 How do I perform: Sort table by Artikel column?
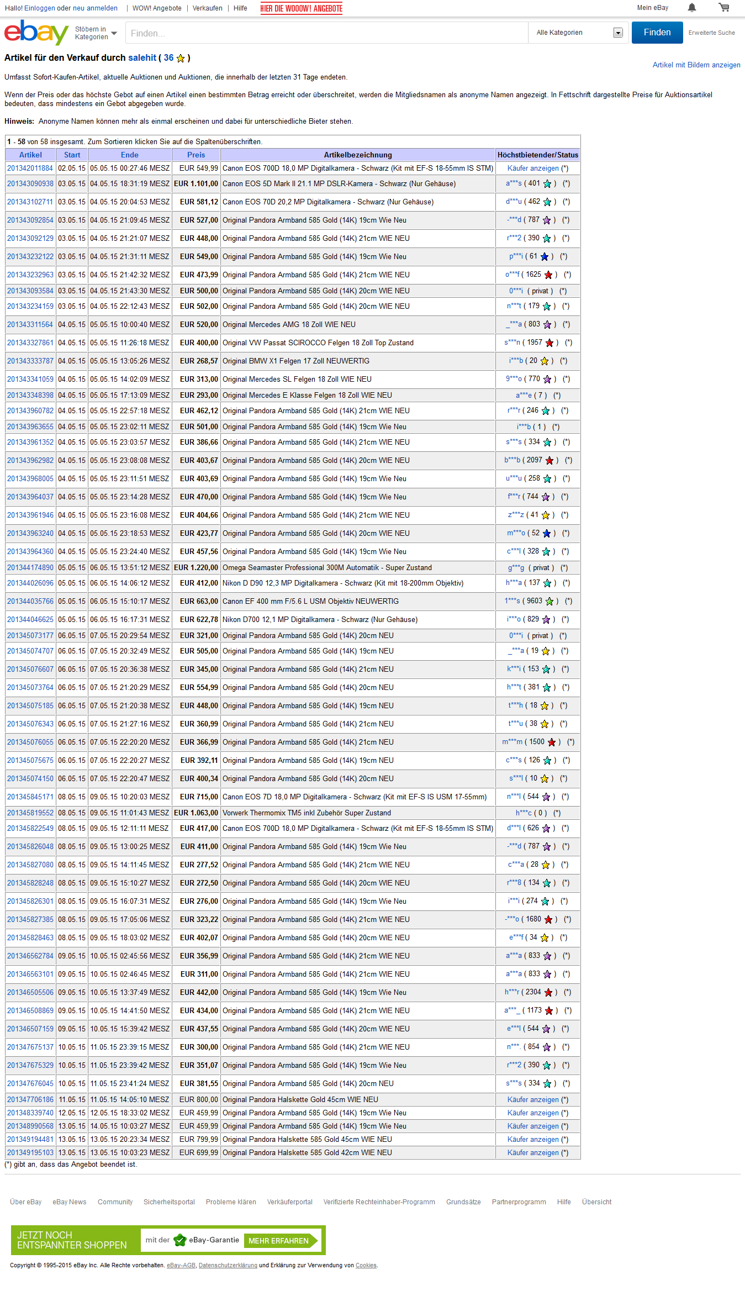coord(30,155)
